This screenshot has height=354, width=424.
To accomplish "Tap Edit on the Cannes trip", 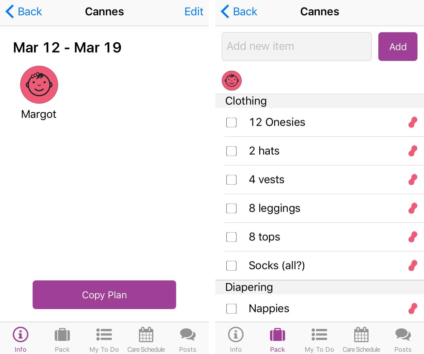I will [x=194, y=12].
